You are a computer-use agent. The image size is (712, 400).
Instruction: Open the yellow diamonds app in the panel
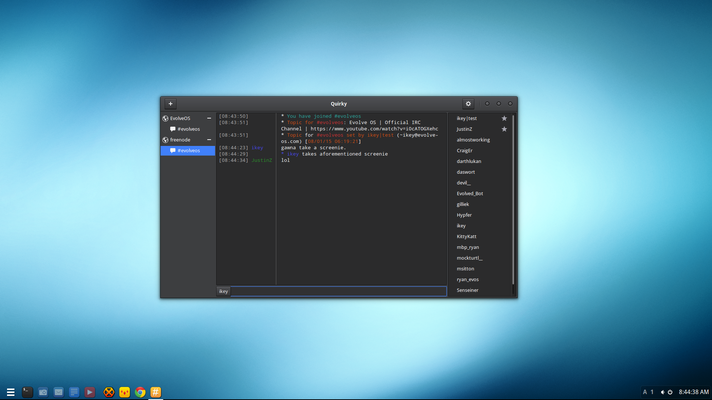125,392
